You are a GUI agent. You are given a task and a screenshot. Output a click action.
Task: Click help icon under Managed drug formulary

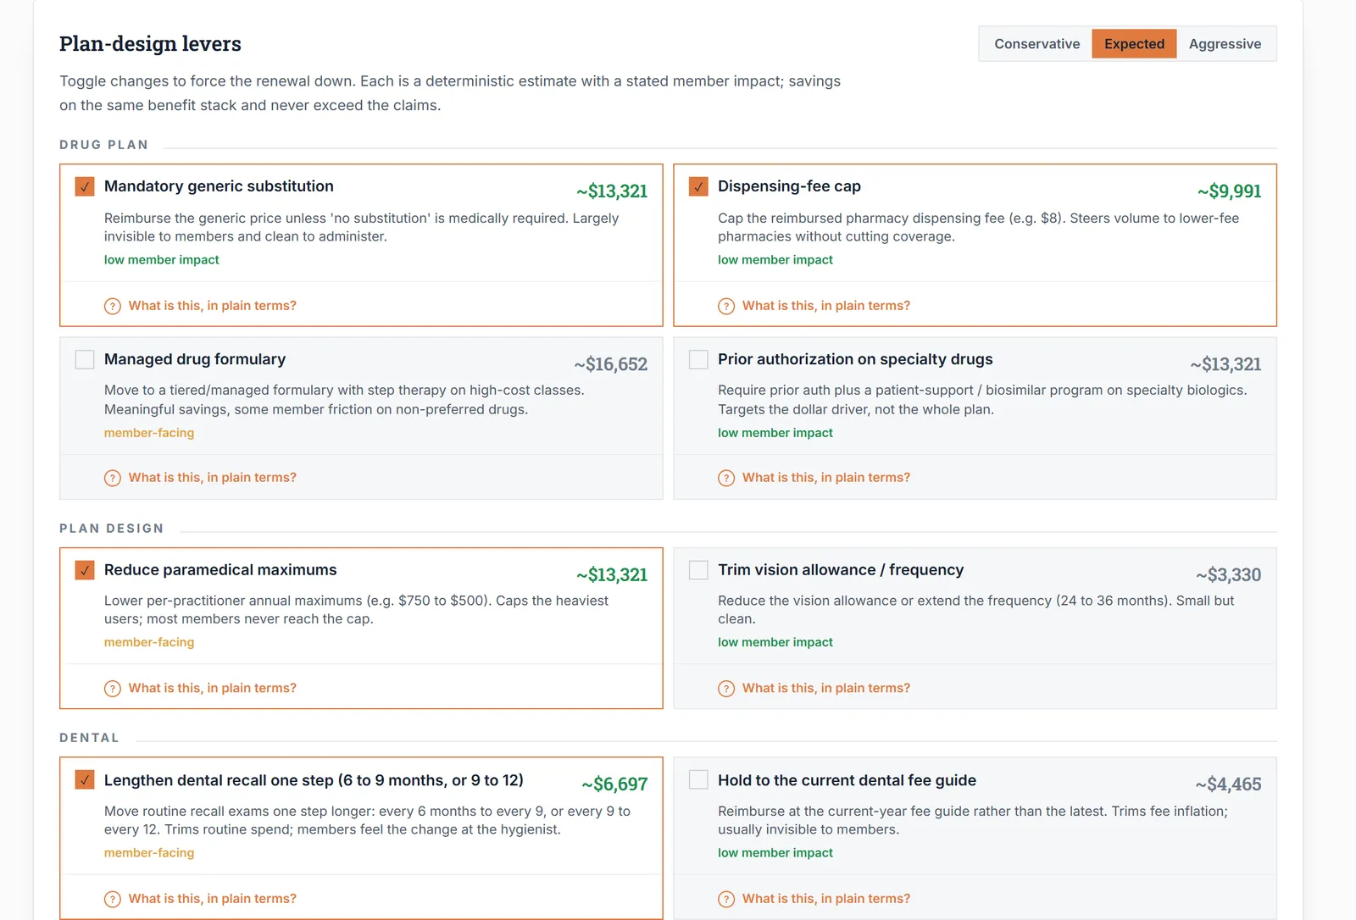click(x=113, y=478)
